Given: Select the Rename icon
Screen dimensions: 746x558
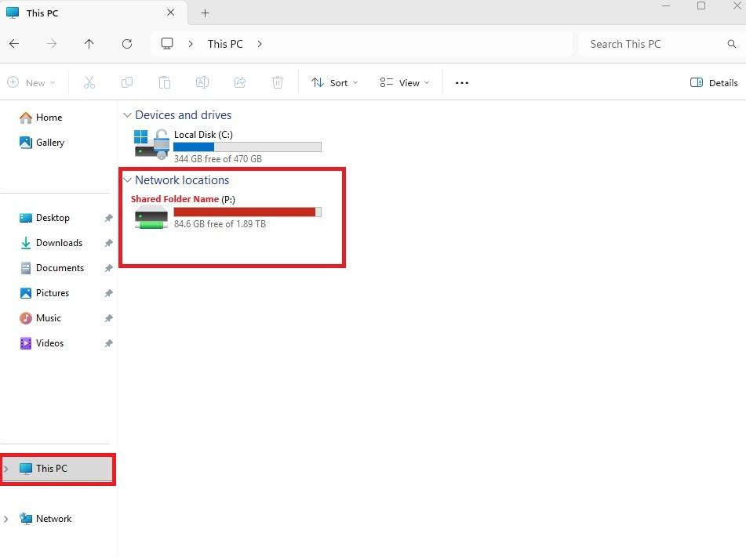Looking at the screenshot, I should 202,82.
